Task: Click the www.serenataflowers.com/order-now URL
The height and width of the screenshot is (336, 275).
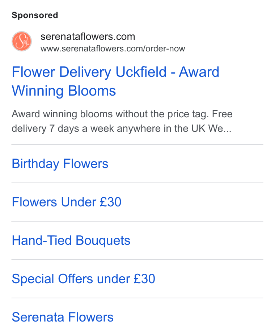Action: 113,49
